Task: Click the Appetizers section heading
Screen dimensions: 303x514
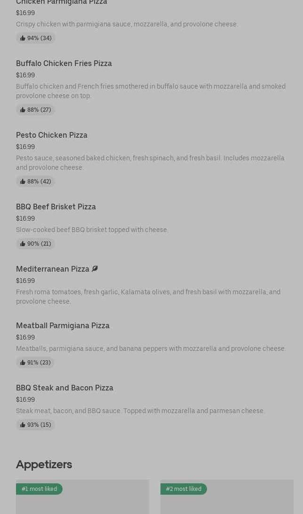Action: (x=44, y=464)
